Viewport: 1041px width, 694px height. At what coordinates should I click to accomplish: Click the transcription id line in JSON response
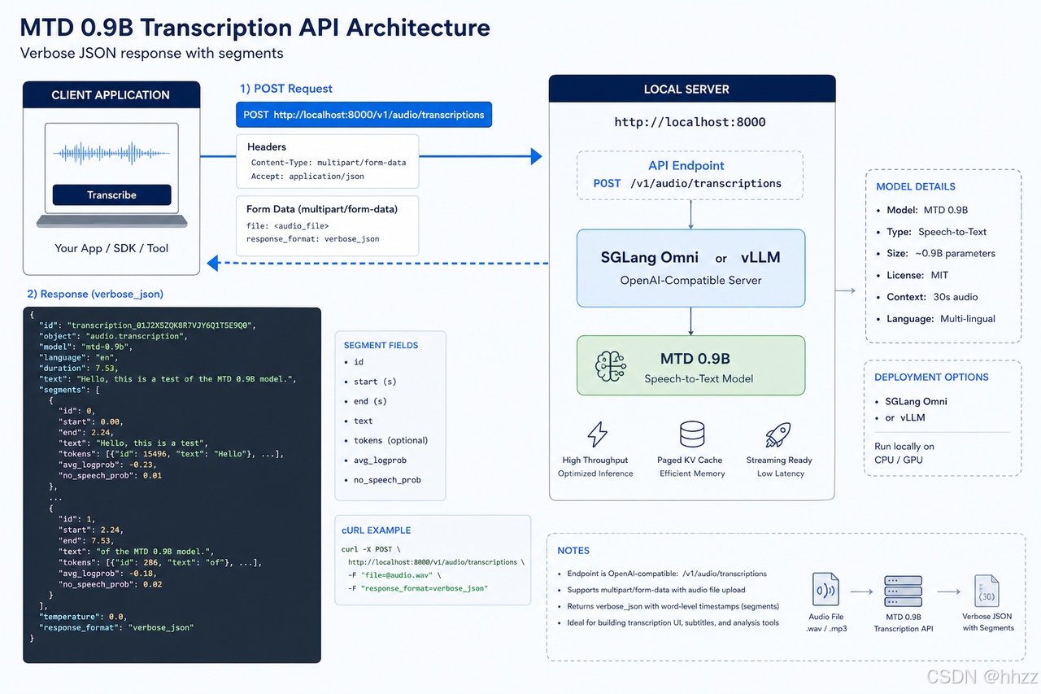pyautogui.click(x=146, y=325)
